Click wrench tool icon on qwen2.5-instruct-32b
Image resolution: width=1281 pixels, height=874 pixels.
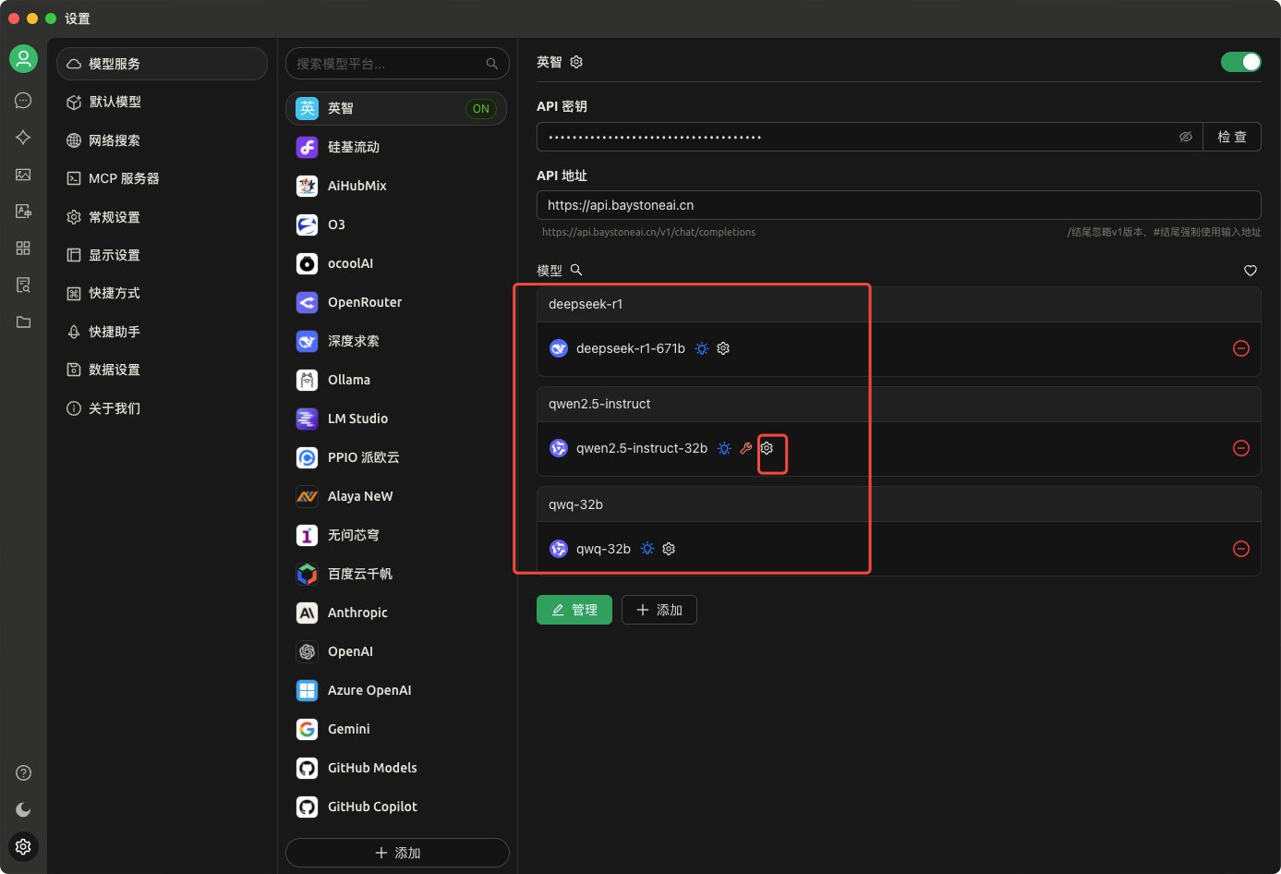pos(746,448)
